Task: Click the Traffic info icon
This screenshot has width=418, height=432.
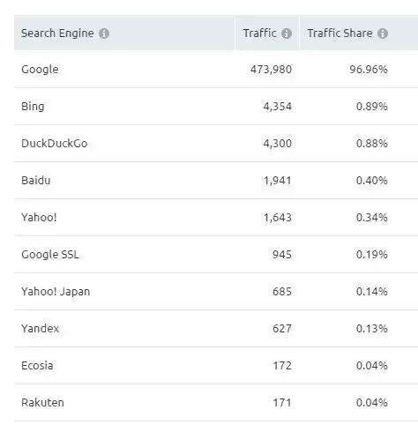Action: pyautogui.click(x=287, y=34)
